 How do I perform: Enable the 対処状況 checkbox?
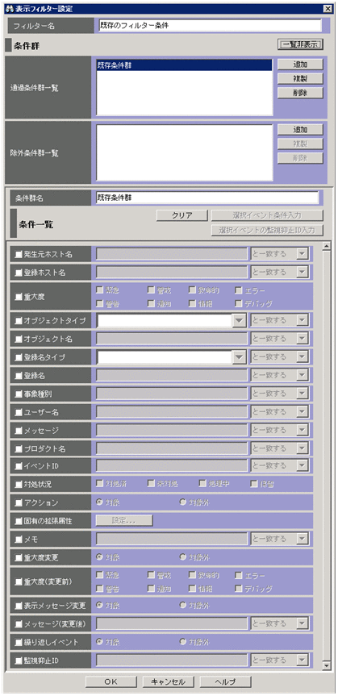[x=19, y=484]
